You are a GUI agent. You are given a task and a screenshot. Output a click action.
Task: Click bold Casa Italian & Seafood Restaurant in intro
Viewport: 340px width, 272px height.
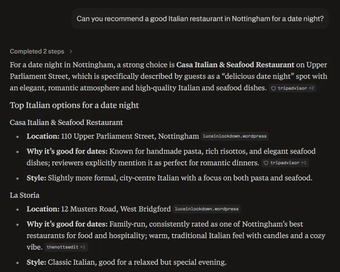coord(235,65)
